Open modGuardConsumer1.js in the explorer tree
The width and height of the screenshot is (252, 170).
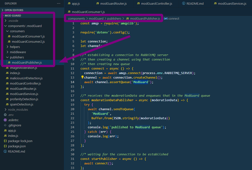pyautogui.click(x=28, y=36)
